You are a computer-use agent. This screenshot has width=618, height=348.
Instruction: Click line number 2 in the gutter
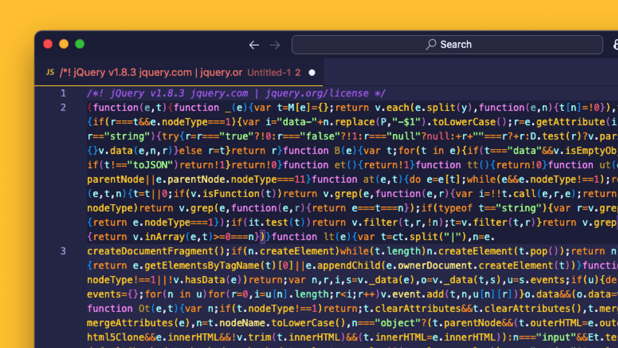pyautogui.click(x=63, y=108)
